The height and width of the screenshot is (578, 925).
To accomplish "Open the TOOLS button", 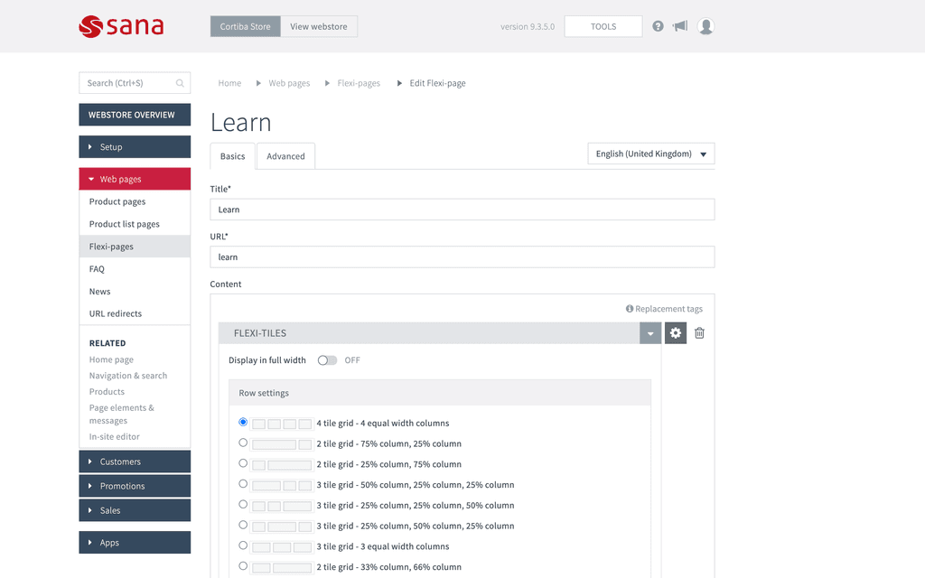I will click(603, 26).
